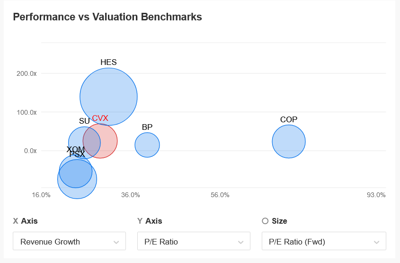Select the COP bubble
This screenshot has width=400, height=263.
pos(289,142)
